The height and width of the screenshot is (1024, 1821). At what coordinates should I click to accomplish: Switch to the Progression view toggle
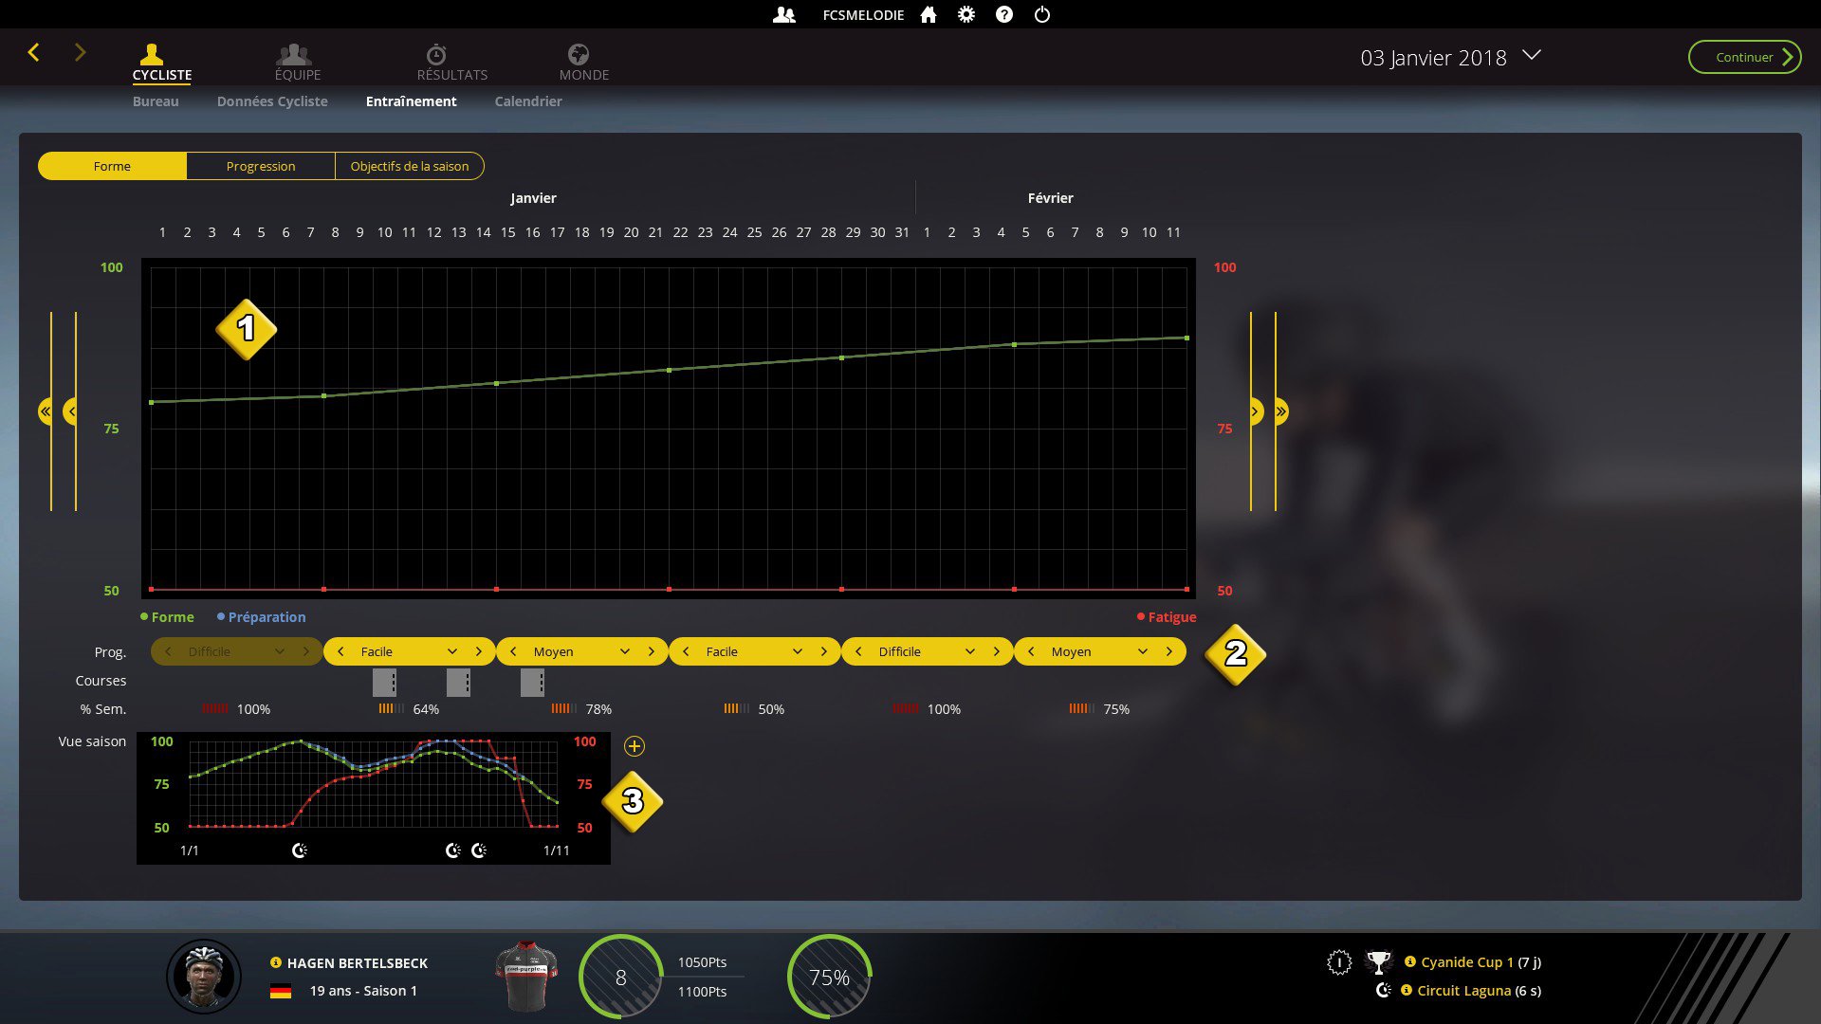(261, 166)
